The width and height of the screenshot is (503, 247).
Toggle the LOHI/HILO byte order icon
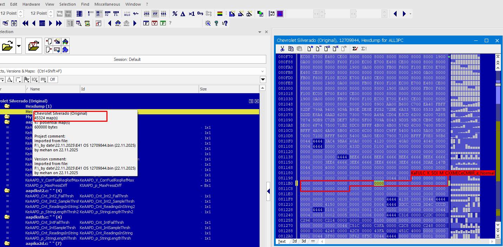tap(127, 14)
